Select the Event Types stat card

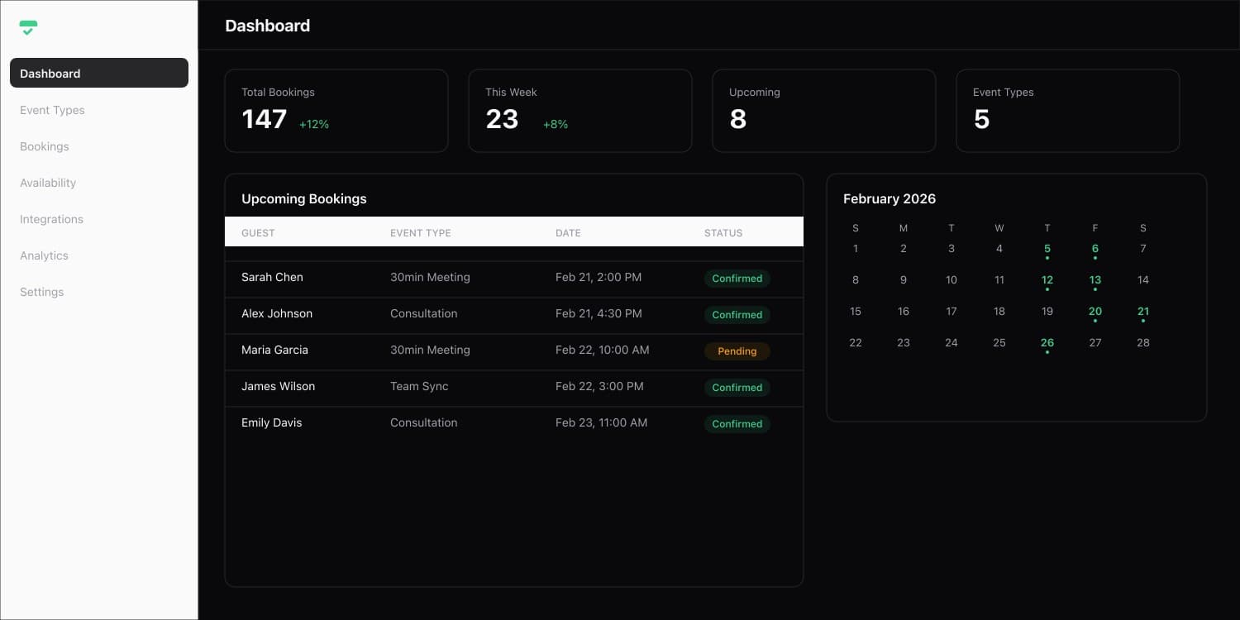(1067, 111)
